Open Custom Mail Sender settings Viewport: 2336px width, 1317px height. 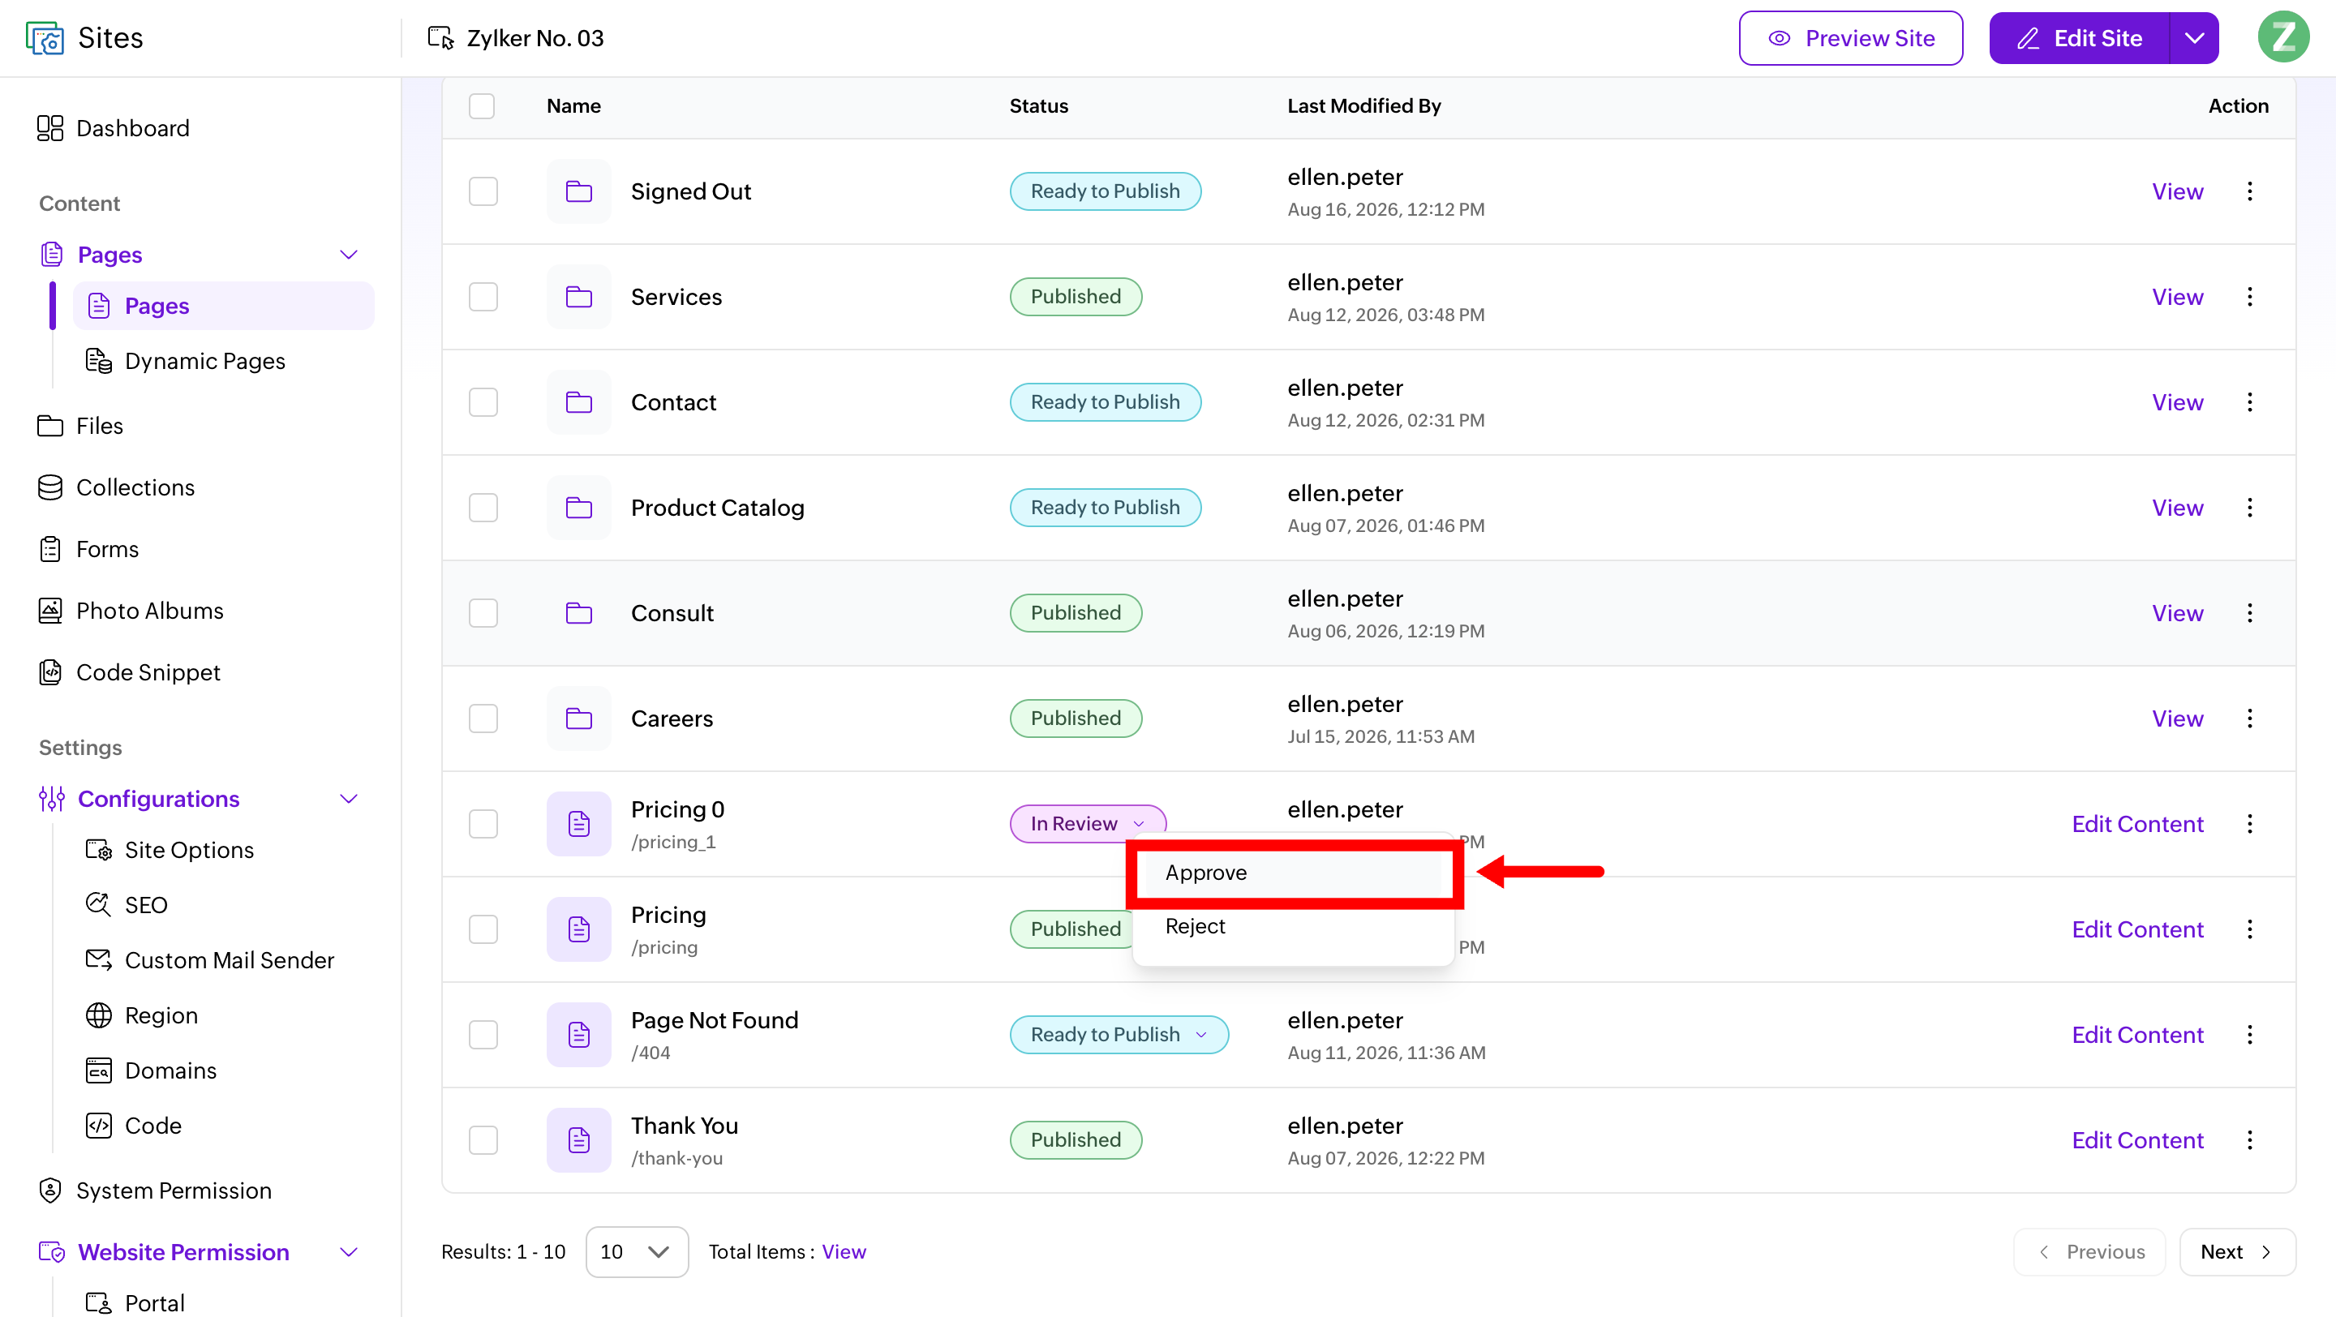(209, 960)
